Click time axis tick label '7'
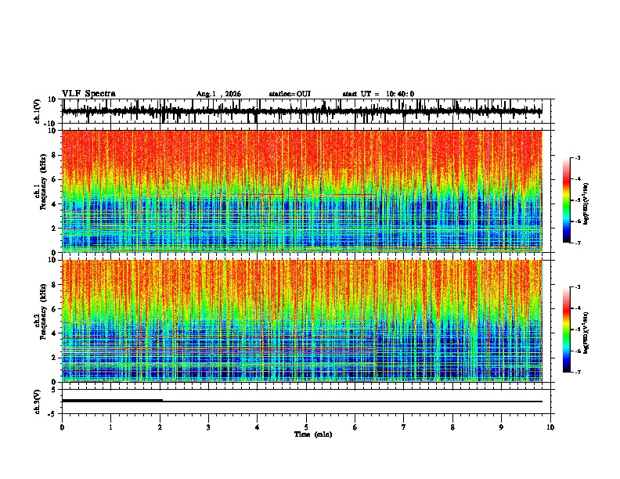This screenshot has height=479, width=620. (404, 427)
